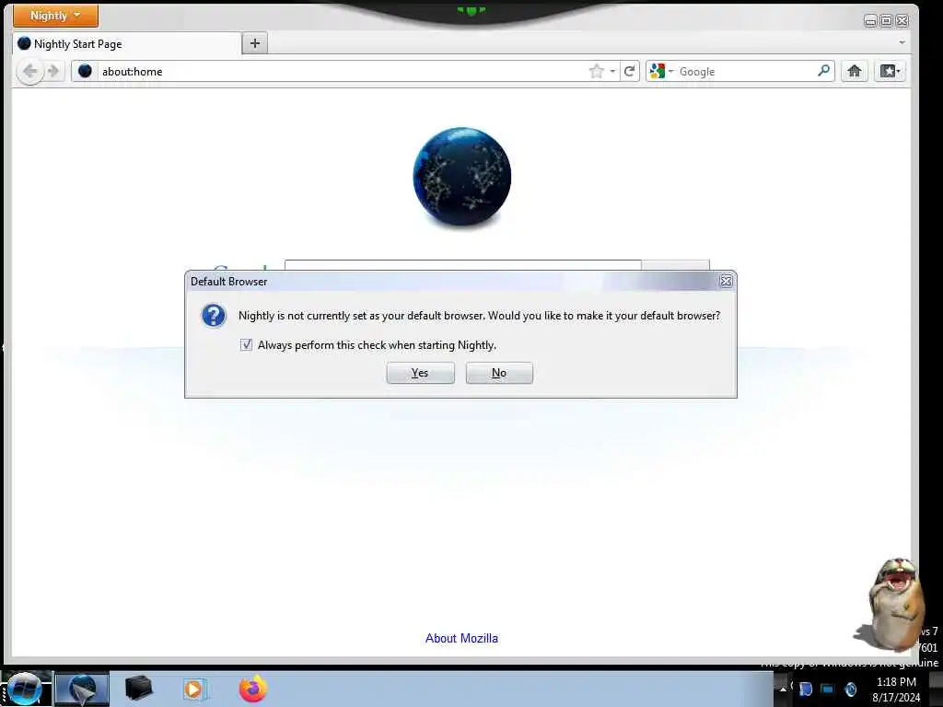The width and height of the screenshot is (943, 707).
Task: Launch Firefox from the taskbar
Action: 253,689
